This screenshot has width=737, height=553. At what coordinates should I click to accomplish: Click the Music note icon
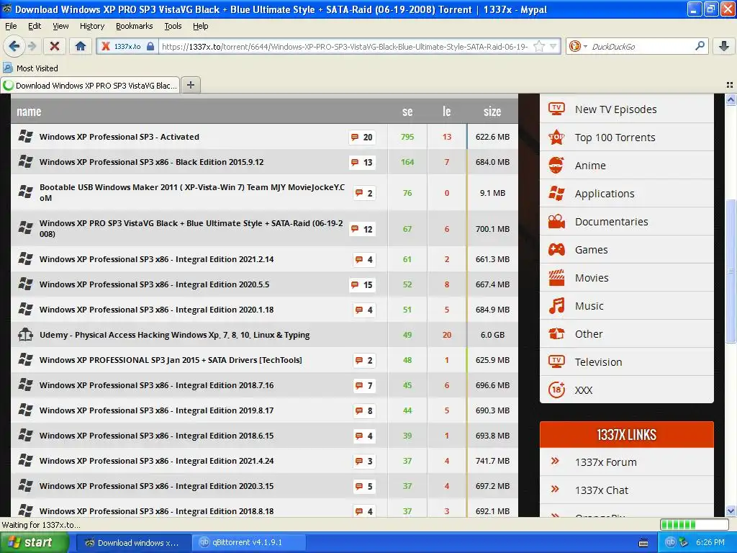point(556,305)
